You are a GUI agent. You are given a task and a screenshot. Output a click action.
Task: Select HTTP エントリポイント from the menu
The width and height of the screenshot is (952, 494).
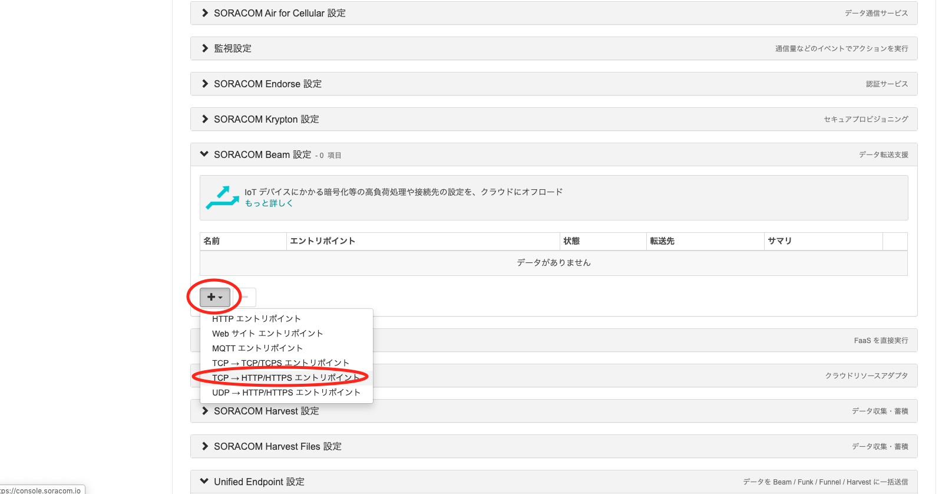(286, 319)
